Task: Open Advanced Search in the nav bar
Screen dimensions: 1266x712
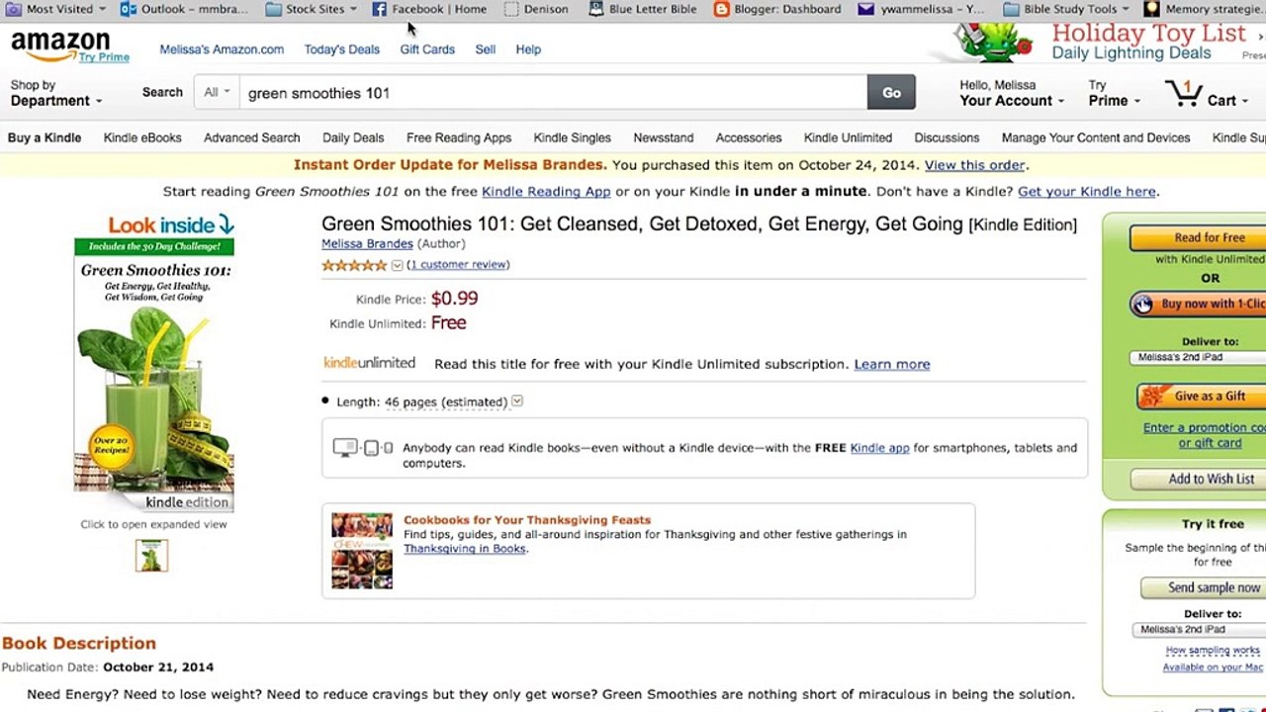Action: [251, 137]
